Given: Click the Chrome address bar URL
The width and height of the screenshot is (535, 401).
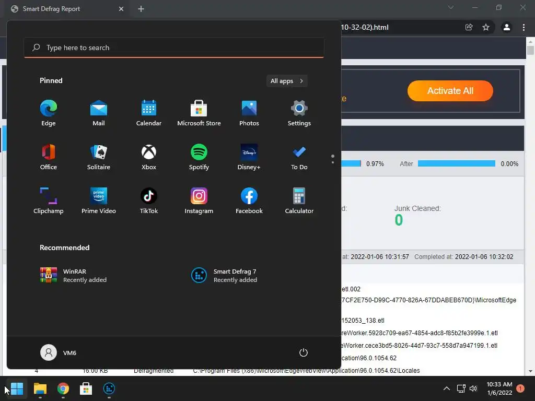Looking at the screenshot, I should [x=364, y=27].
